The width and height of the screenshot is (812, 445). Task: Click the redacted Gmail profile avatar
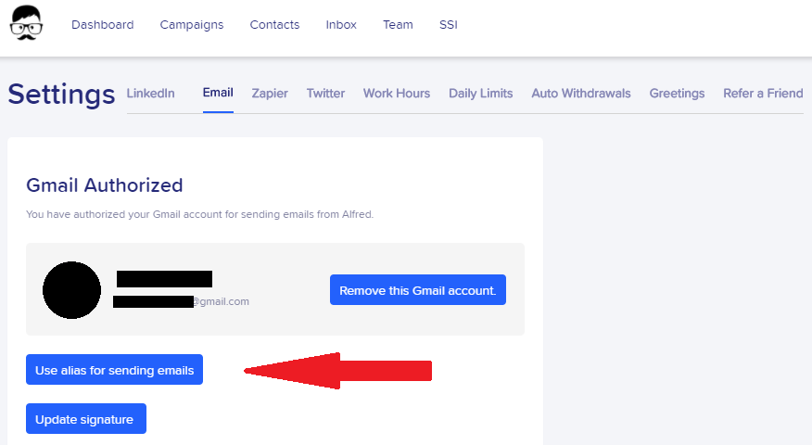71,290
